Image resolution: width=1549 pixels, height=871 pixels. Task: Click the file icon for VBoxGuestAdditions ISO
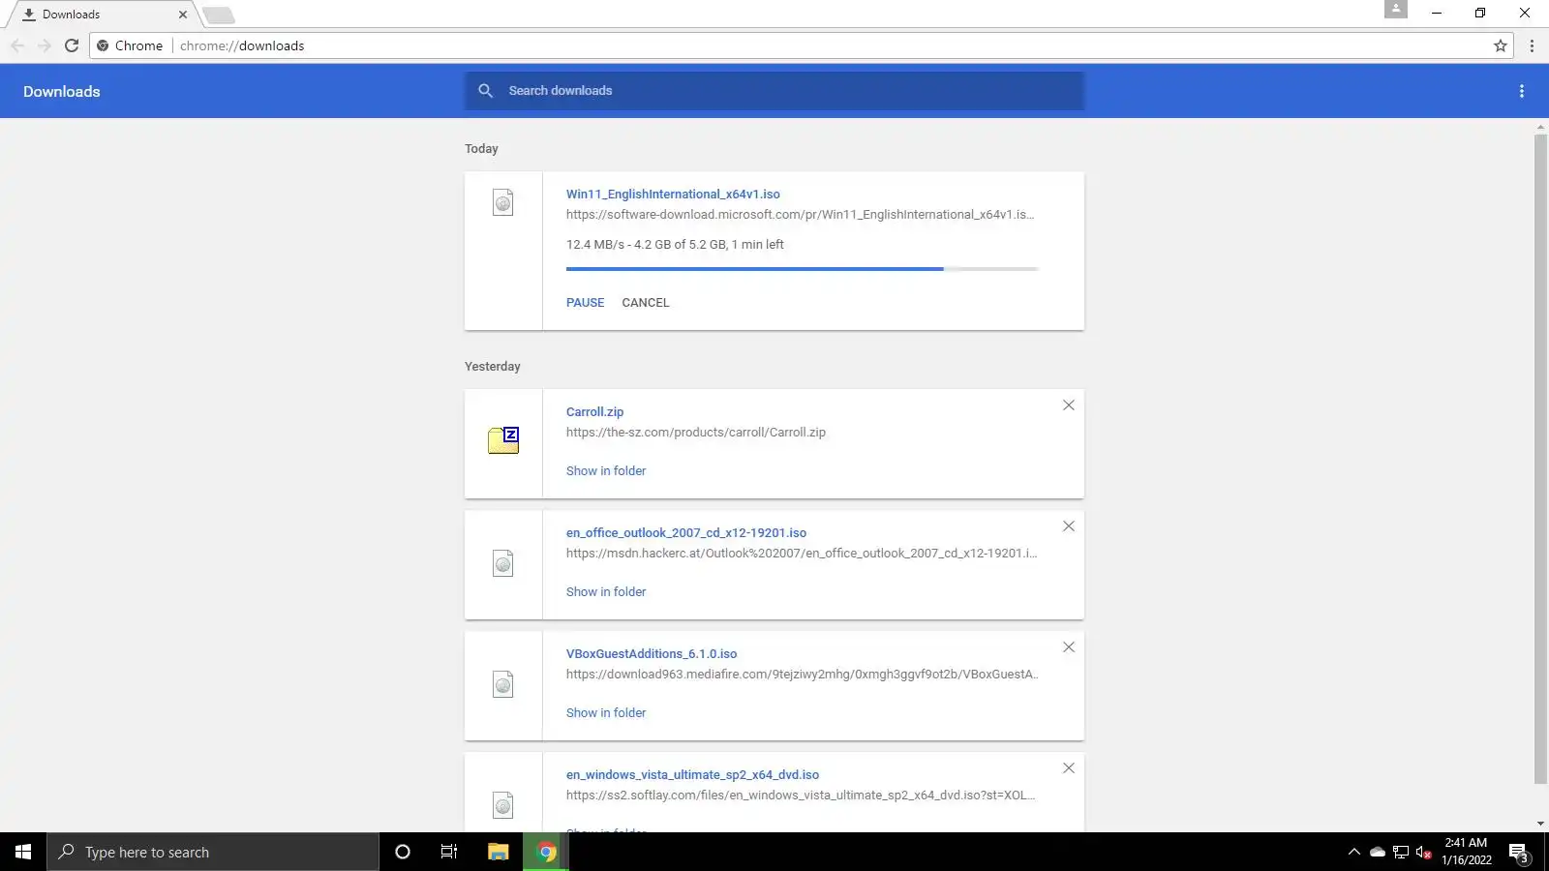click(503, 684)
